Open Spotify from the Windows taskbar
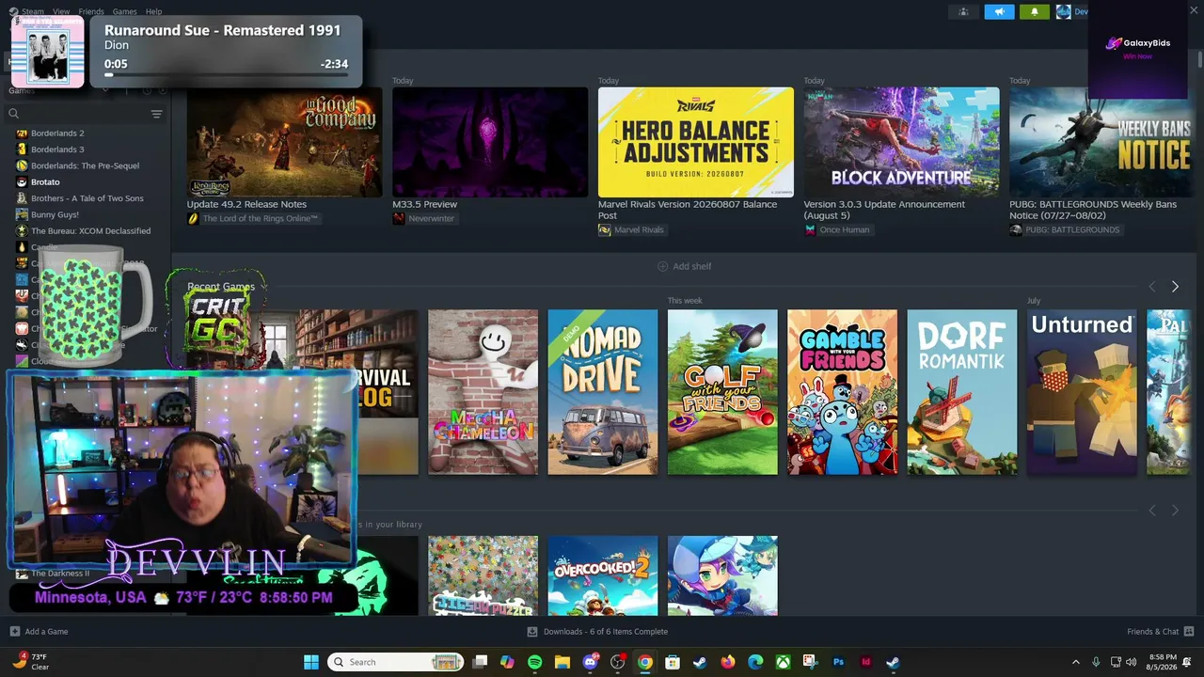The height and width of the screenshot is (677, 1204). (534, 662)
